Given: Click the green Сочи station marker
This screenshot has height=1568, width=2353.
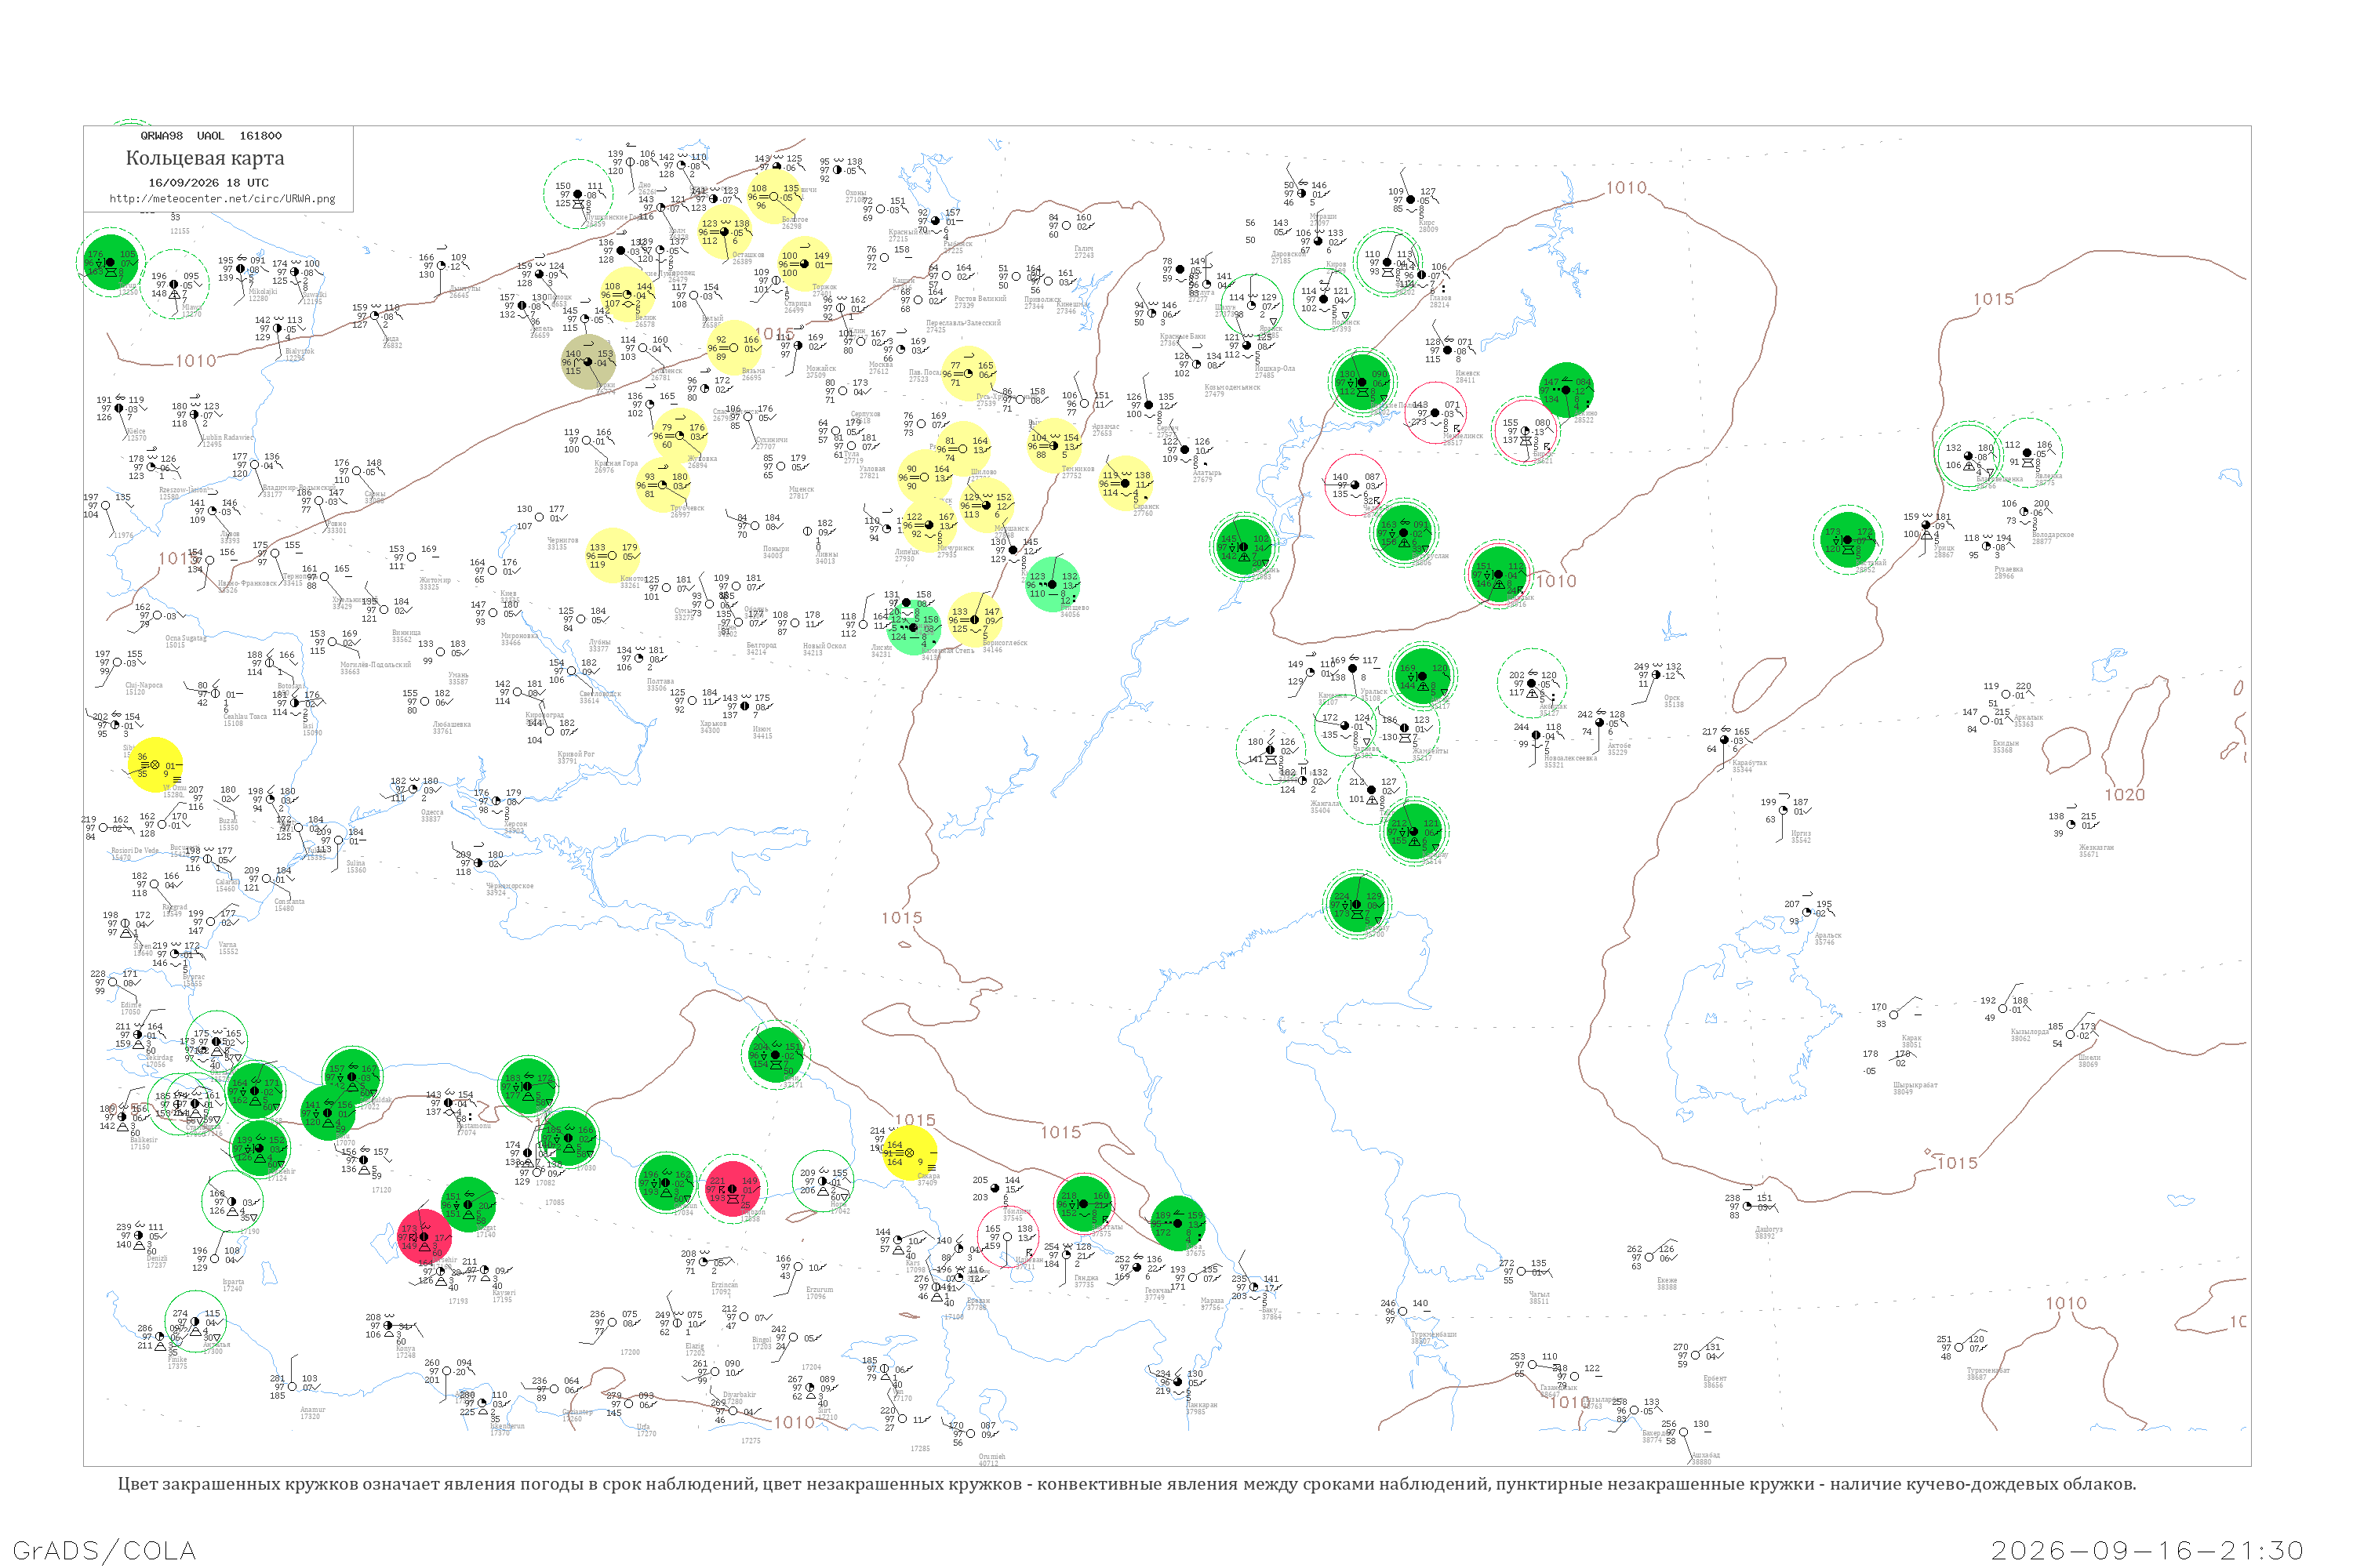Looking at the screenshot, I should pos(776,1055).
